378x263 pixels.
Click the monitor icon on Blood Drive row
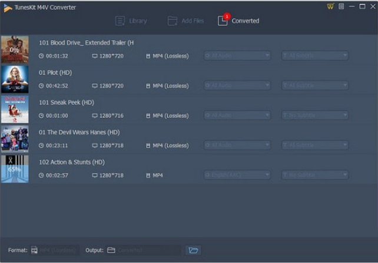pos(95,56)
